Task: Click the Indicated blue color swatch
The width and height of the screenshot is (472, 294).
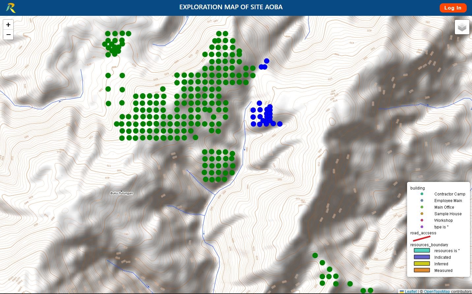Action: tap(422, 257)
